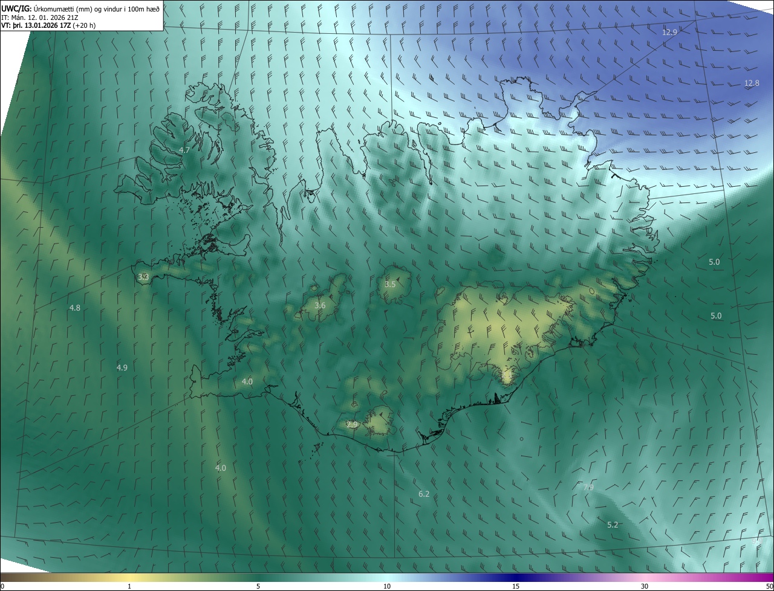Click the color scale tick label 10
774x591 pixels.
(x=387, y=586)
